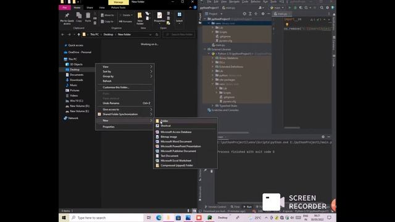This screenshot has height=222, width=395.
Task: Click the Explorer Up arrow button
Action: 79,35
